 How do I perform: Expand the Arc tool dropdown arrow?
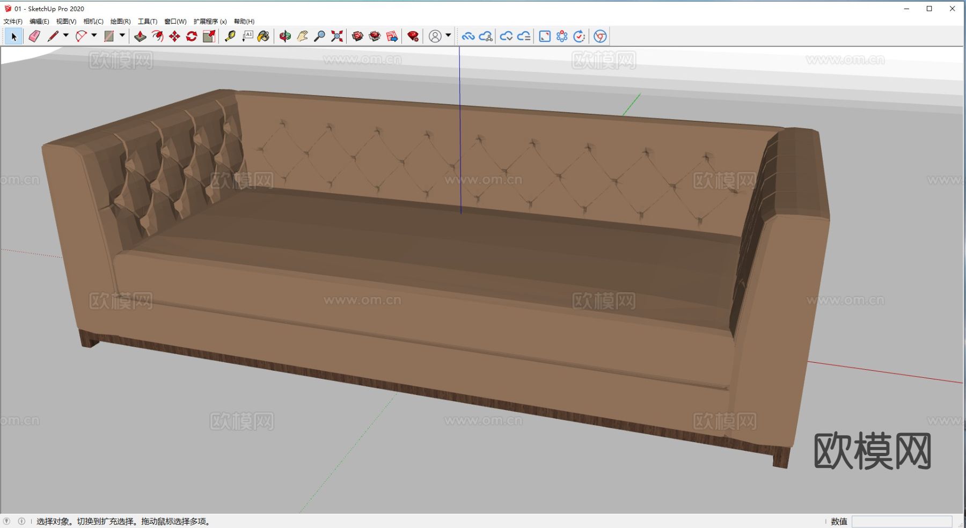[x=94, y=35]
